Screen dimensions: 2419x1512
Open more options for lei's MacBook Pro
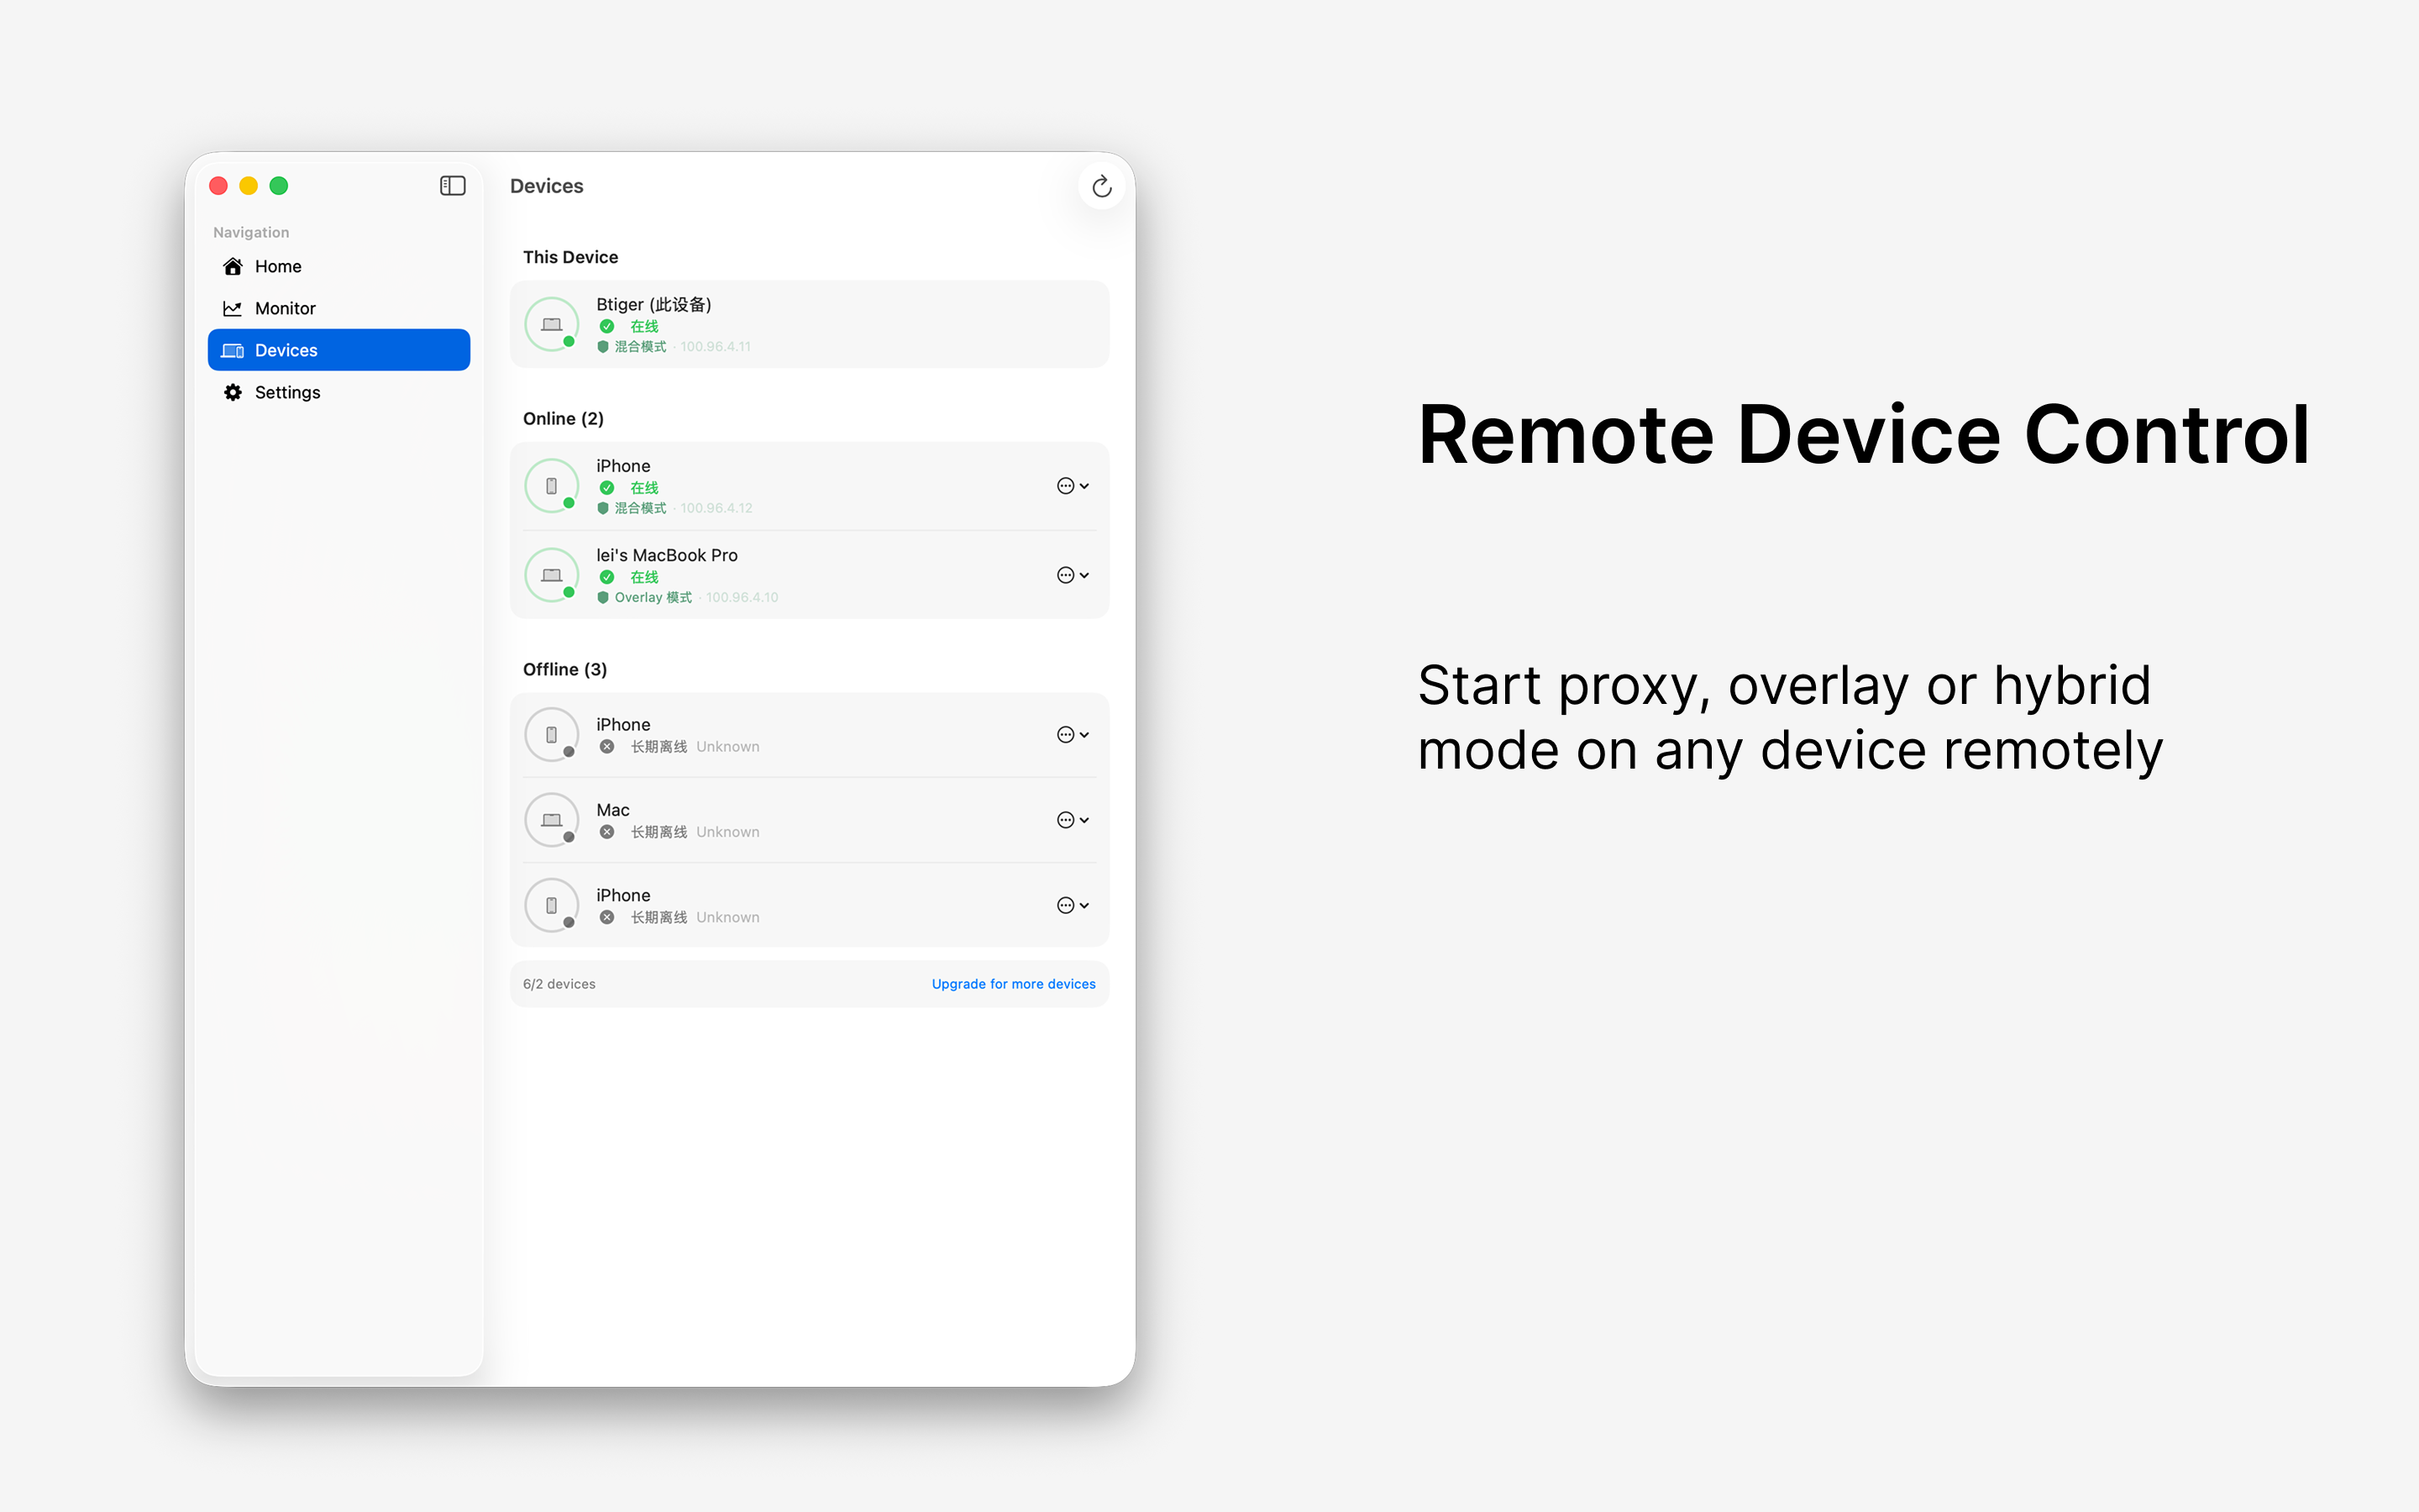click(x=1073, y=575)
